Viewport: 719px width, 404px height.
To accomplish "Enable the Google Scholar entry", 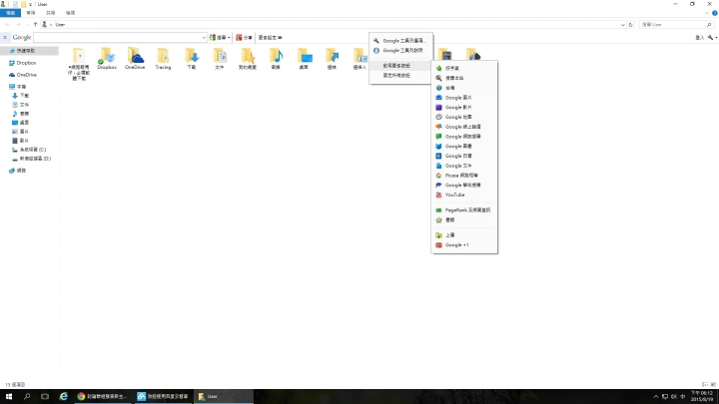I will coord(464,186).
